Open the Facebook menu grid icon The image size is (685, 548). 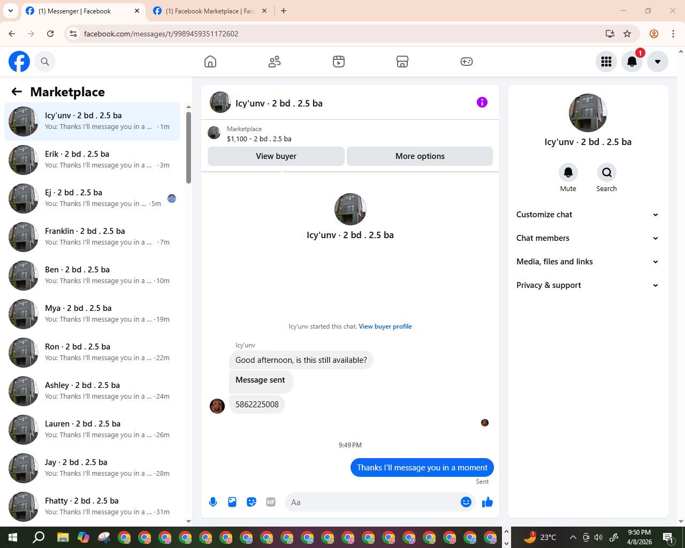click(x=606, y=62)
